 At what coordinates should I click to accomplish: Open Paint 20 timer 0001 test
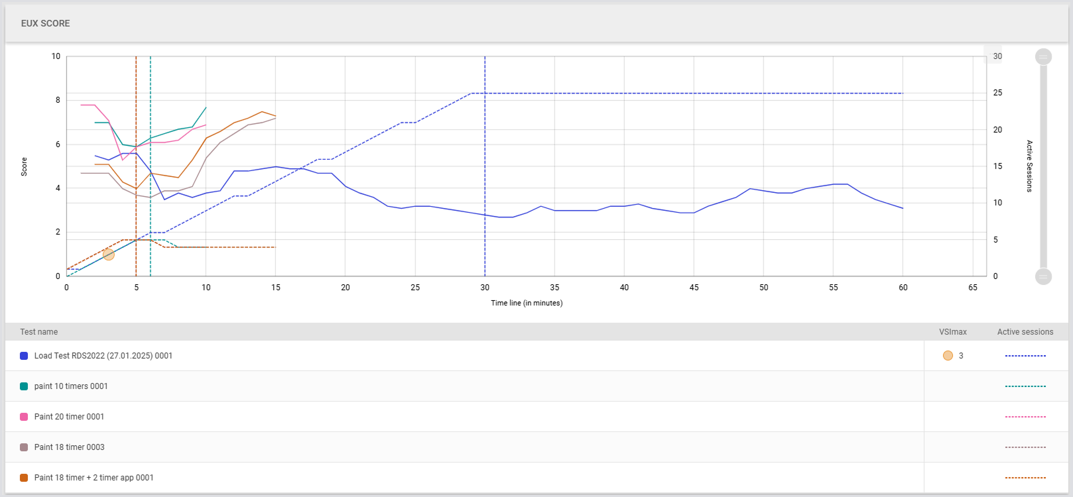[x=69, y=417]
